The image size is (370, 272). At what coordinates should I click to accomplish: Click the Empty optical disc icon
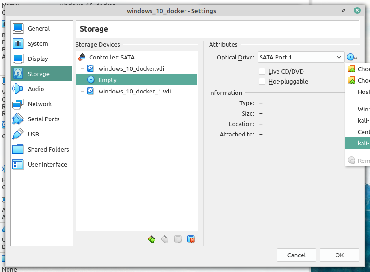(91, 80)
